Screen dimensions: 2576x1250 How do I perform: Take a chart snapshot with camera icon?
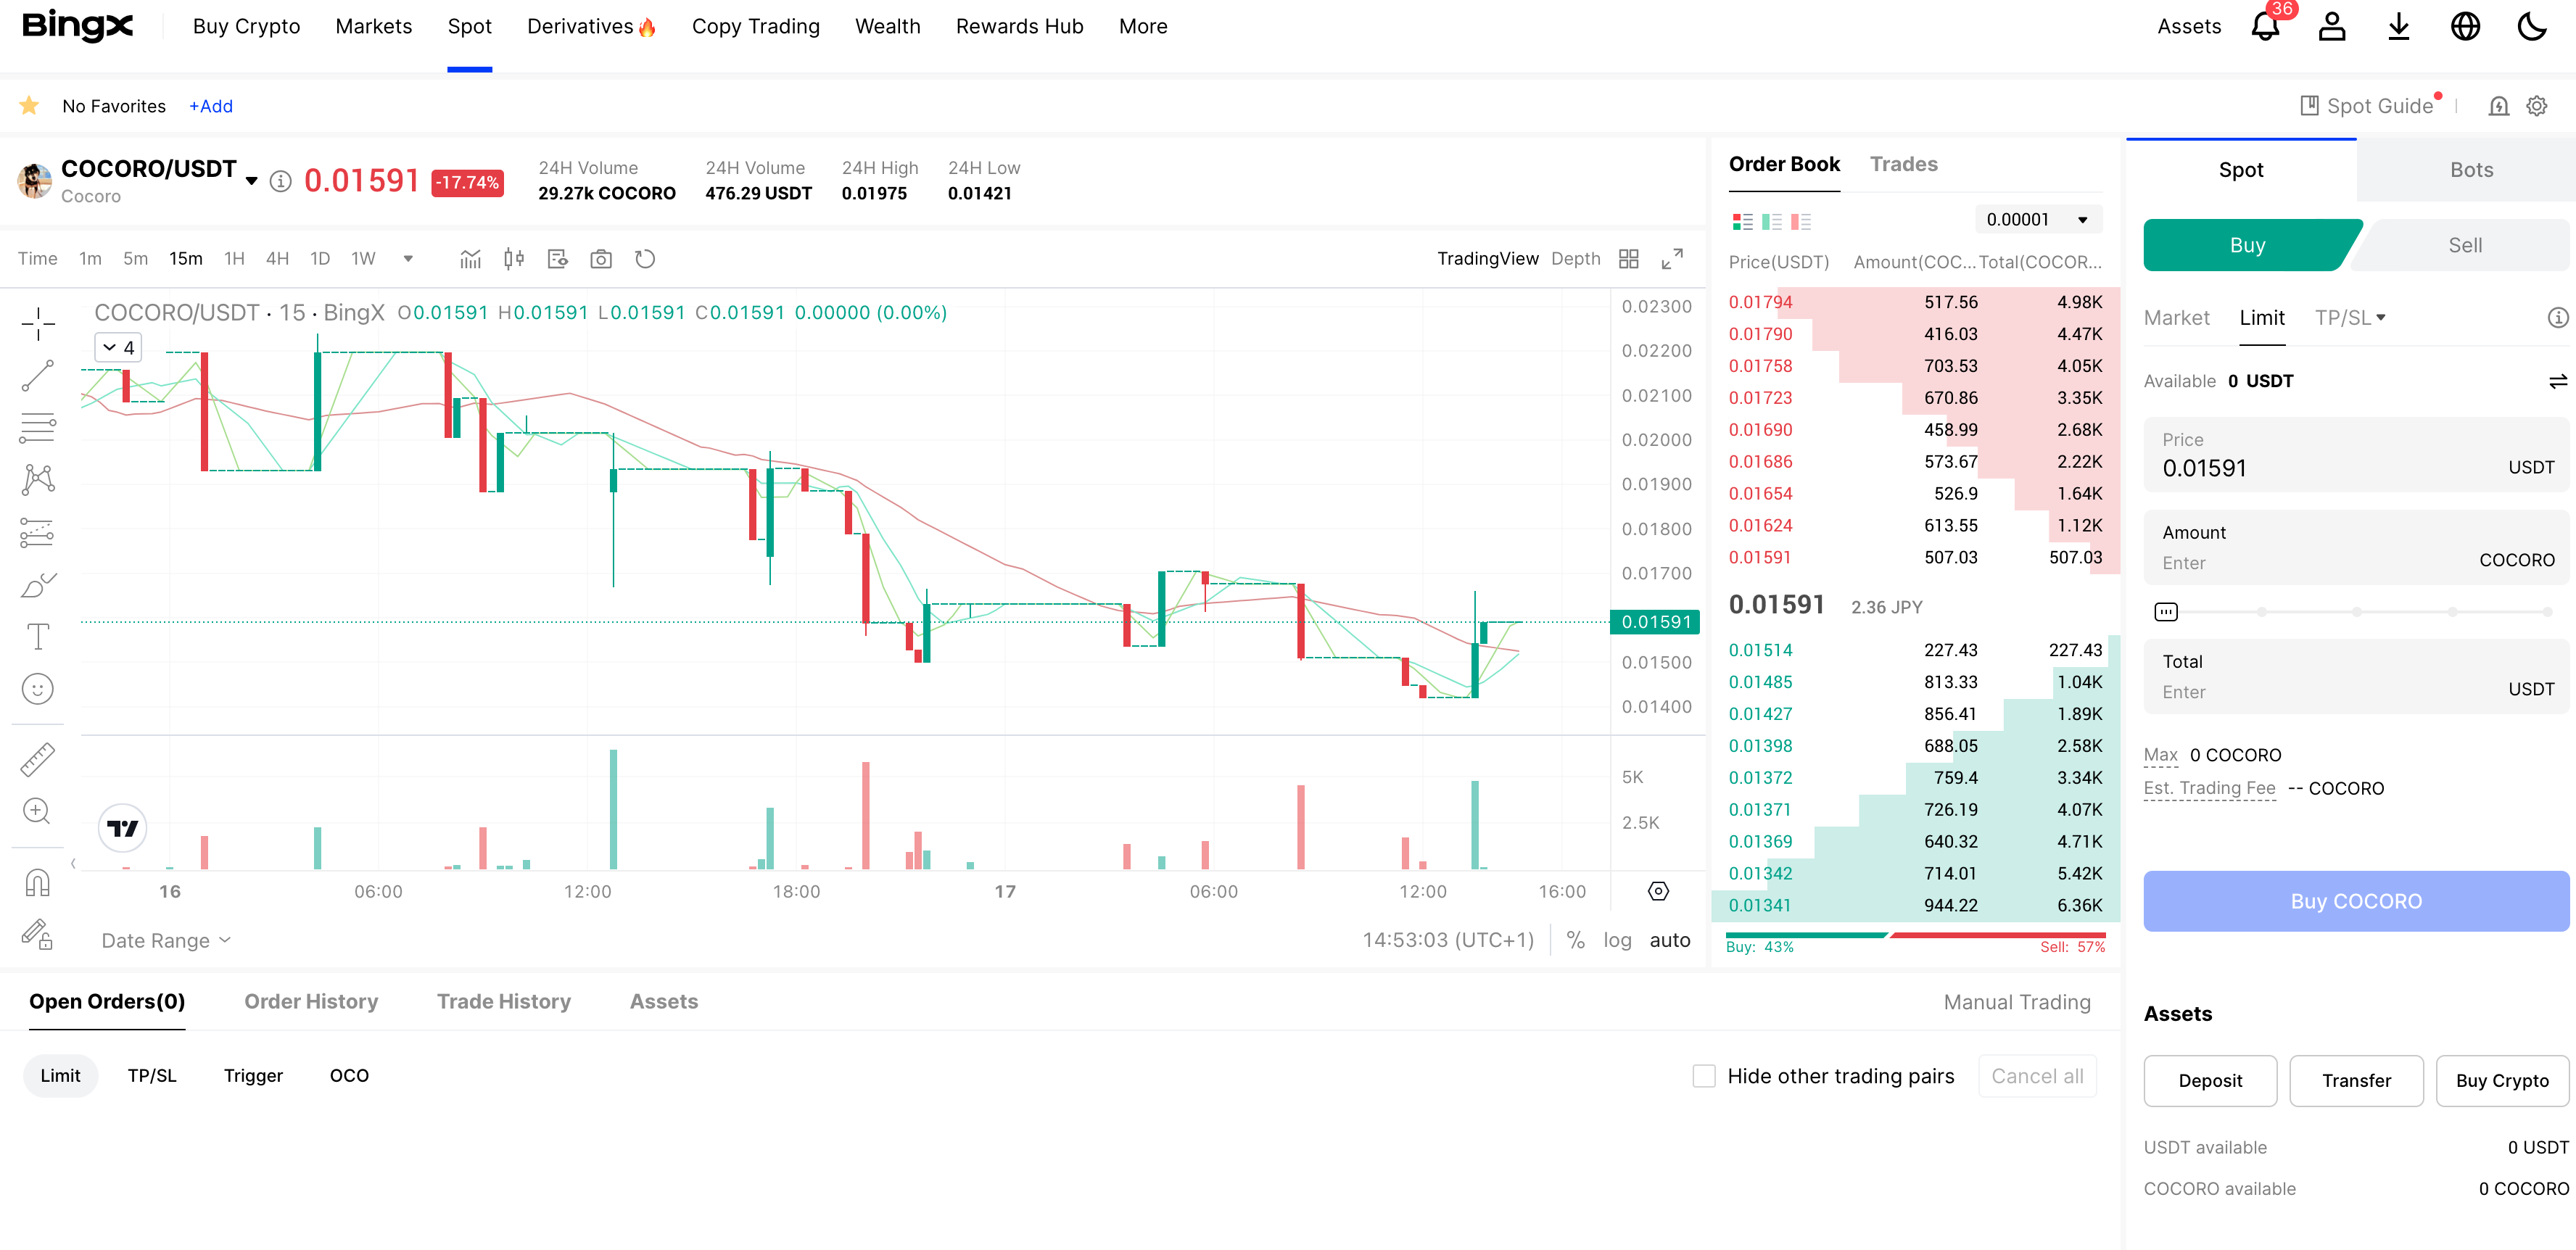601,259
